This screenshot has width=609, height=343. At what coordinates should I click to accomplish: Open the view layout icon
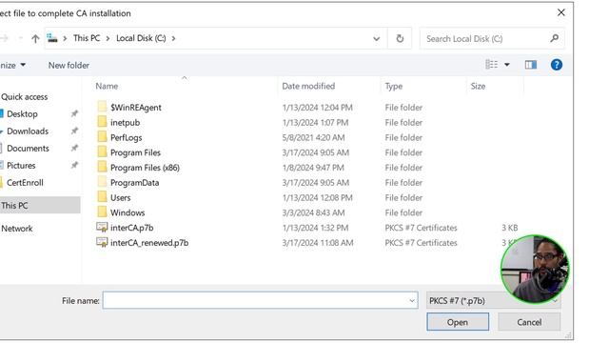coord(492,65)
